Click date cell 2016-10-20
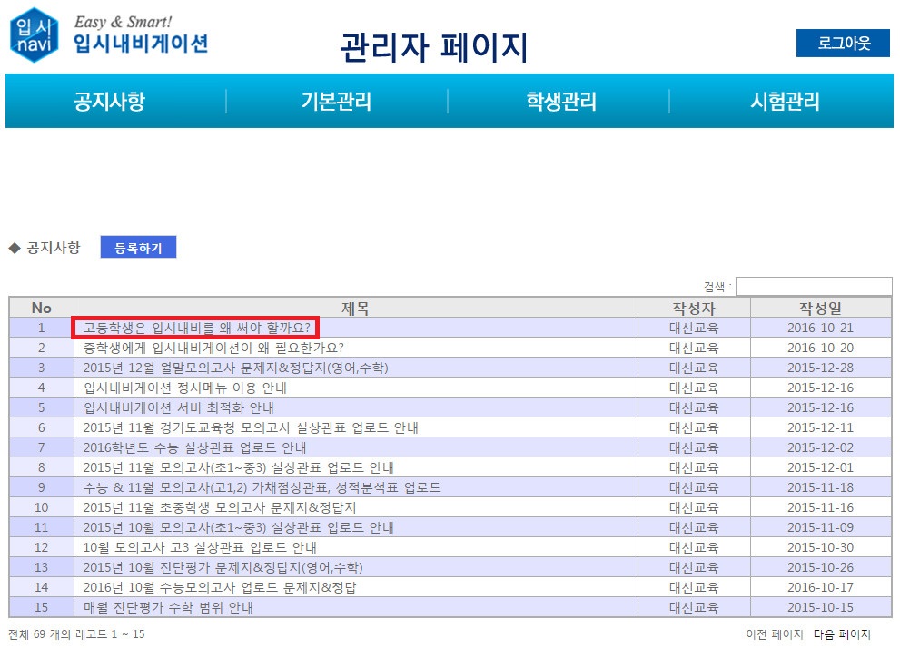 coord(820,349)
